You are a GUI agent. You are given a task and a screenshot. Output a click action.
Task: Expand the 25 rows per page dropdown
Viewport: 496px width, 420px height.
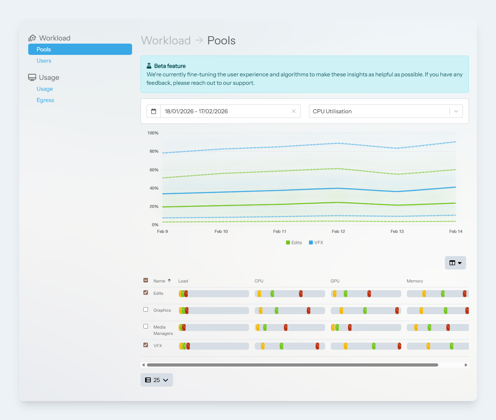click(x=157, y=380)
